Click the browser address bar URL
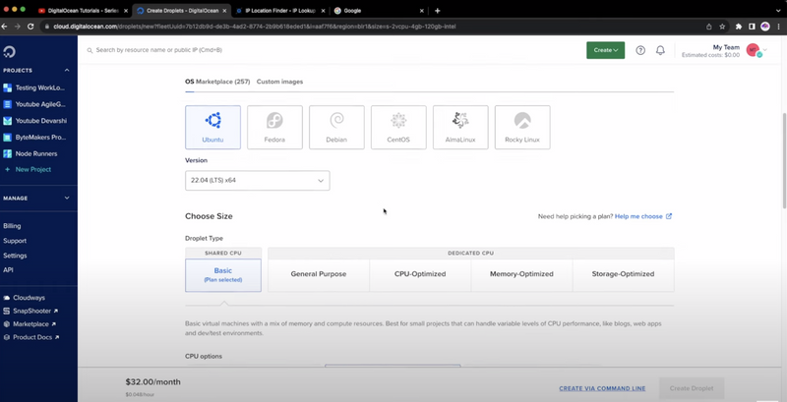Screen dimensions: 787x402 pyautogui.click(x=255, y=27)
